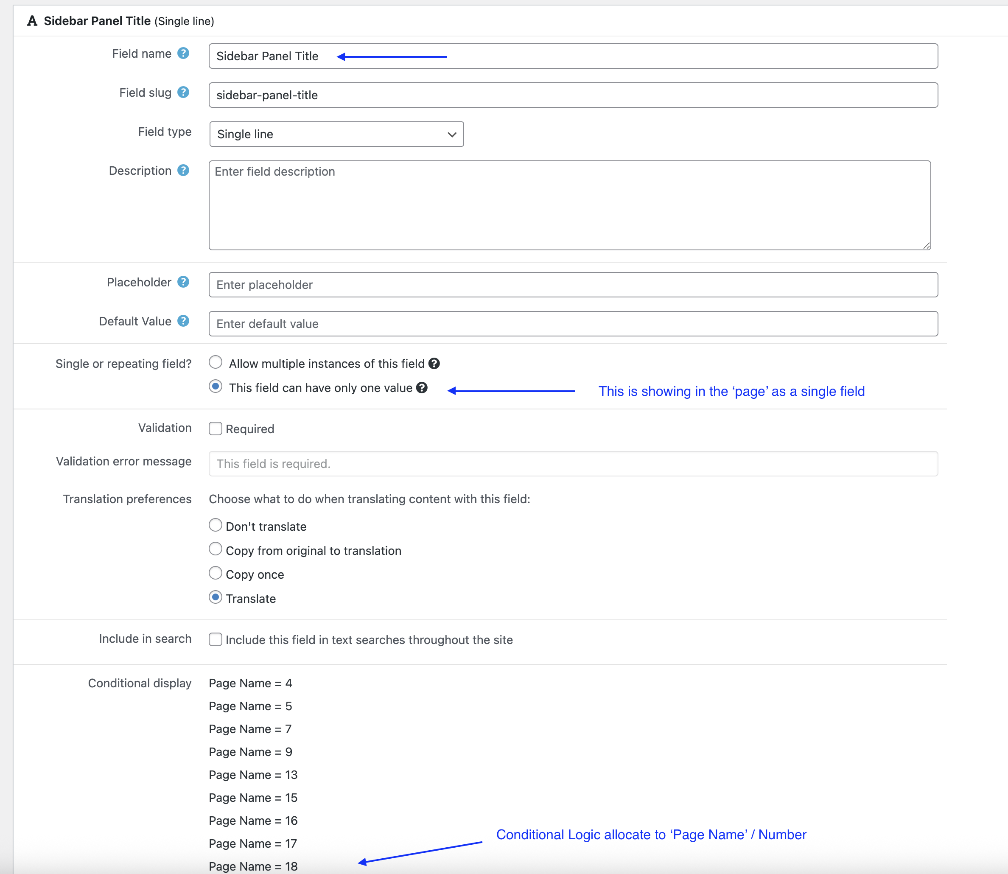Click the Include in search label
The width and height of the screenshot is (1008, 874).
(x=146, y=639)
